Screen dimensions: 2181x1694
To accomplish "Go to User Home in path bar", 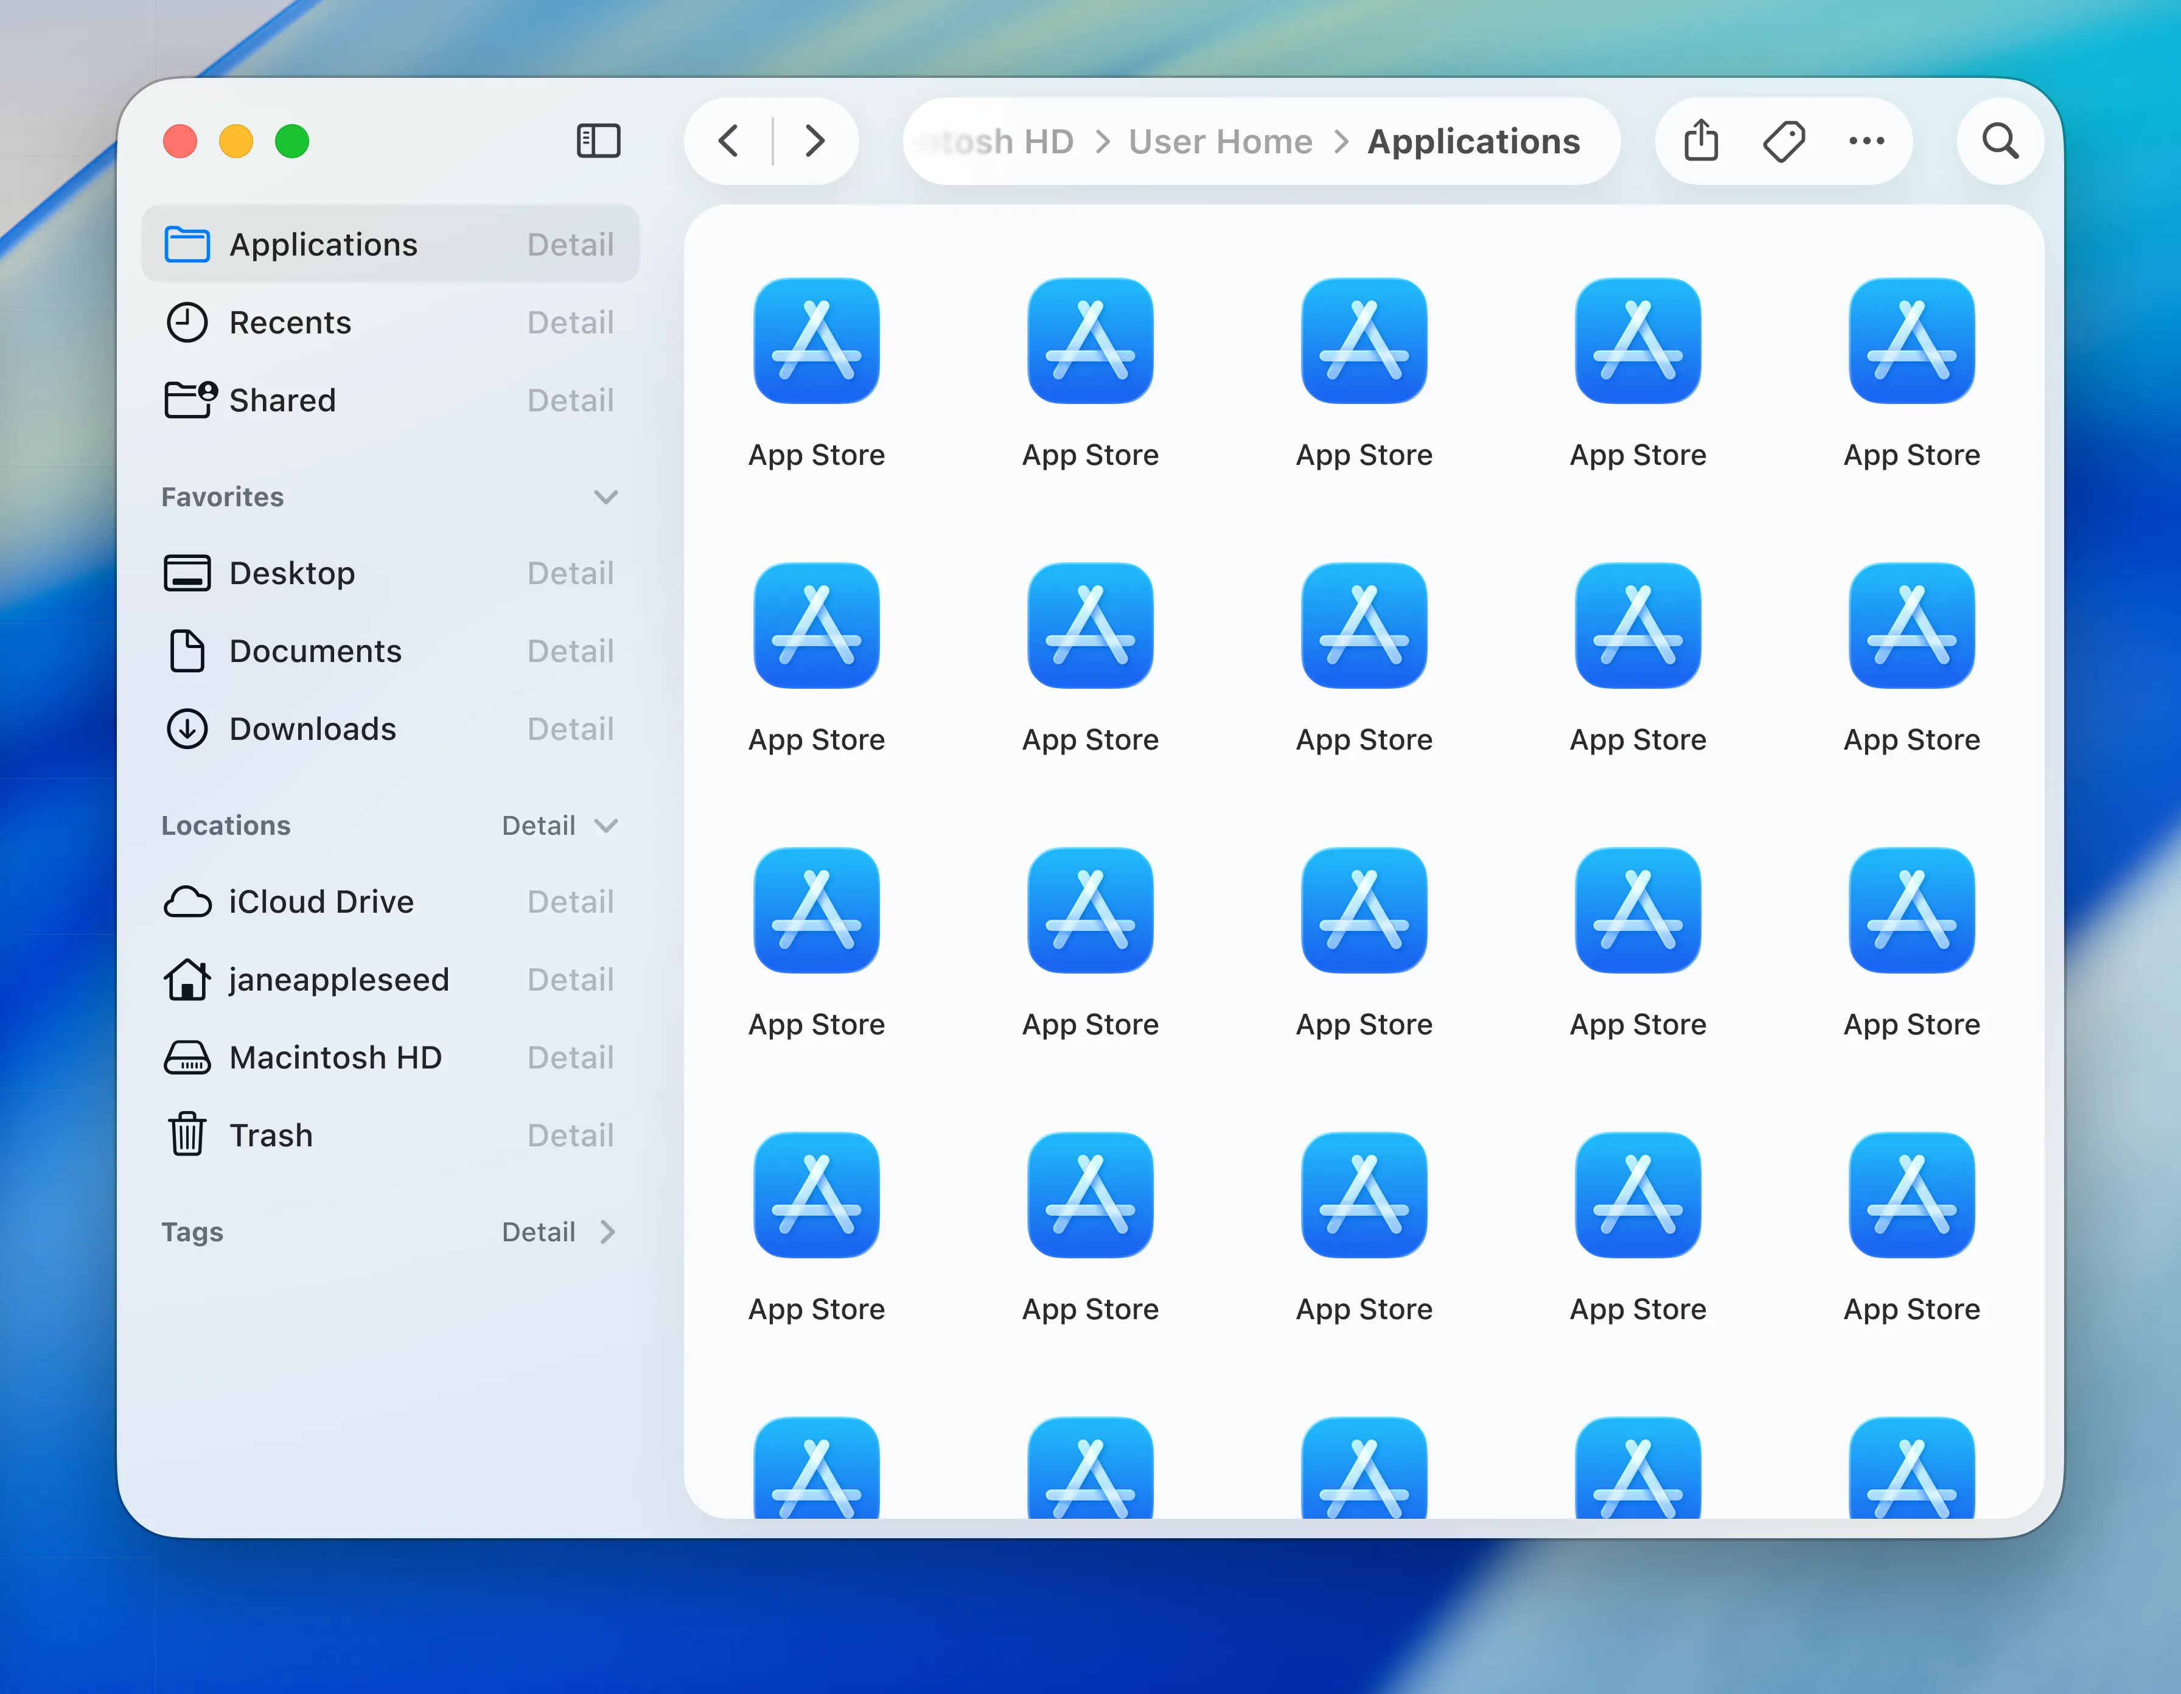I will tap(1220, 141).
